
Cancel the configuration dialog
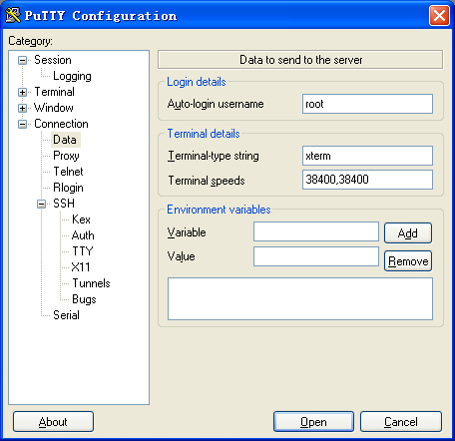pos(401,422)
